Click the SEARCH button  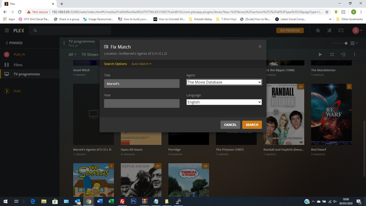click(252, 125)
